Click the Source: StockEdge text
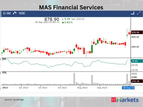This screenshot has height=107, width=143. click(14, 100)
